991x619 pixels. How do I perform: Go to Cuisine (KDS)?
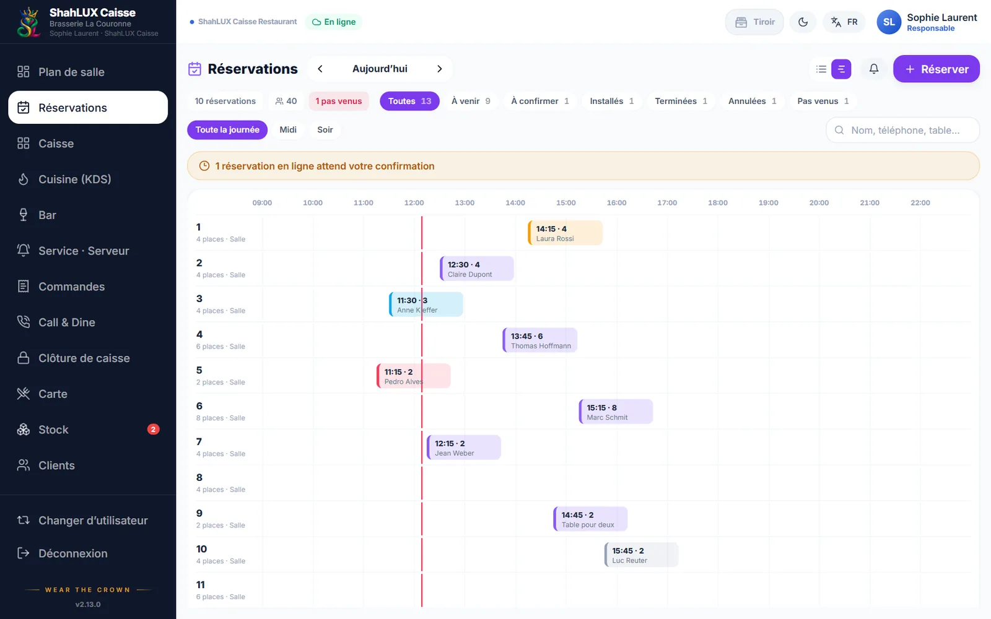(88, 180)
